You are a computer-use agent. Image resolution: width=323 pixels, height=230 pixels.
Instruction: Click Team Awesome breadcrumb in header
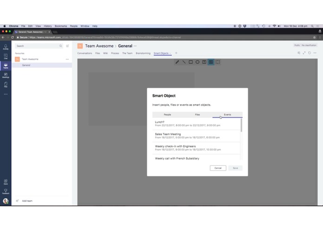point(99,46)
